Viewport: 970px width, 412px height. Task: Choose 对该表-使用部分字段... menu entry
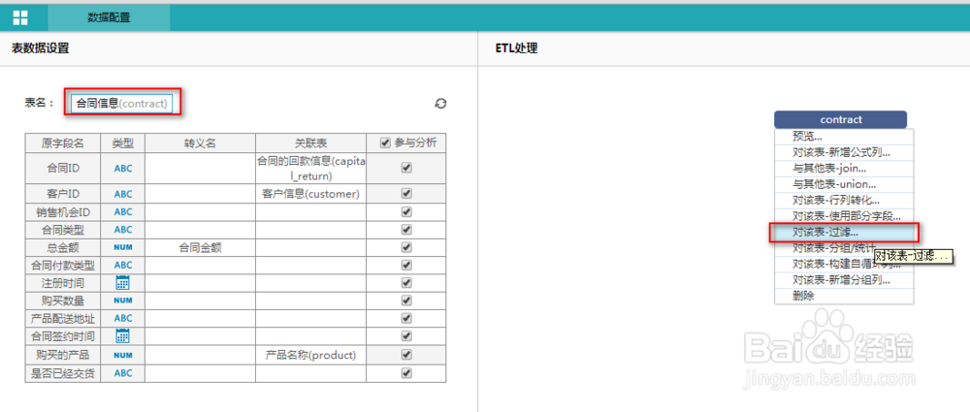tap(844, 216)
